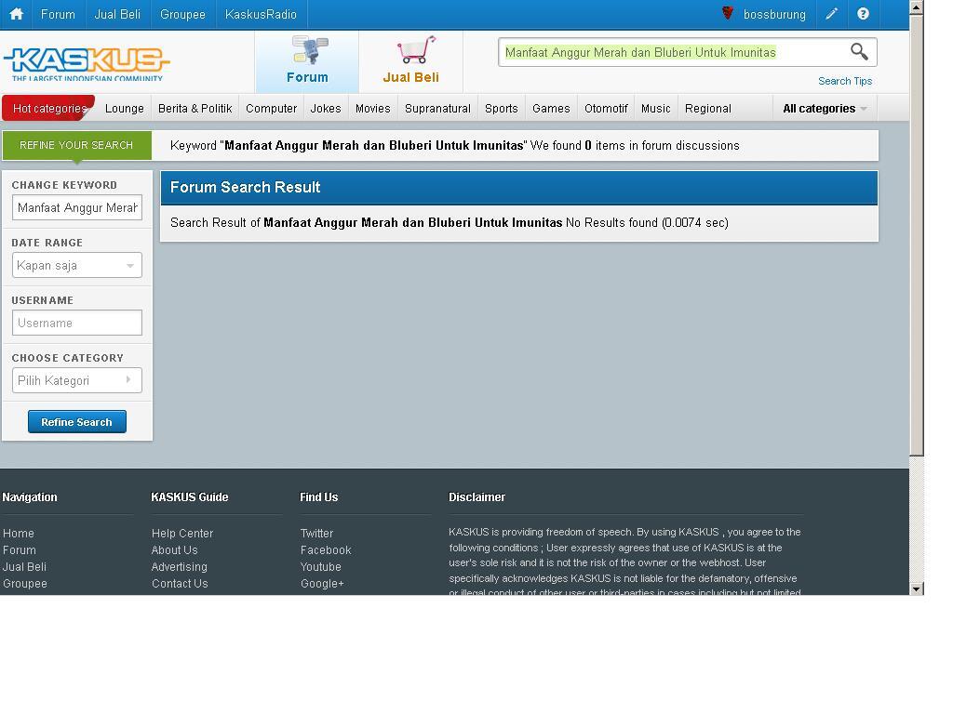The width and height of the screenshot is (953, 714).
Task: Click the Refine Your Search header button
Action: pyautogui.click(x=76, y=146)
